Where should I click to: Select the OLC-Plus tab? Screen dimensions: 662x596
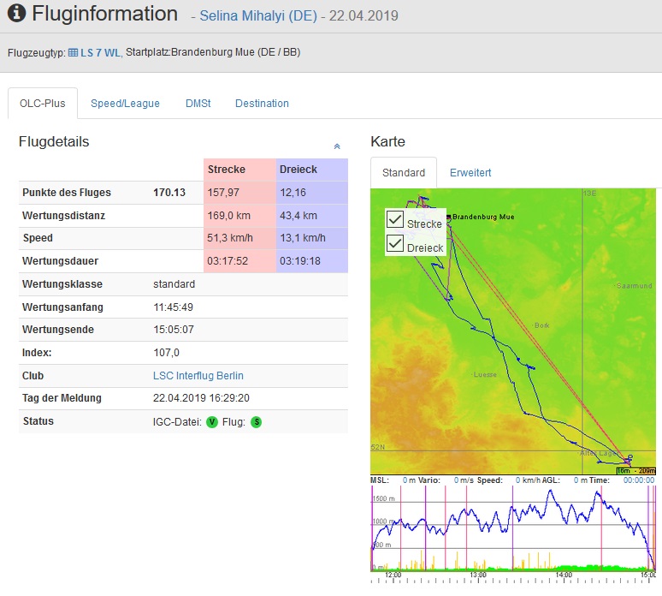pyautogui.click(x=43, y=104)
